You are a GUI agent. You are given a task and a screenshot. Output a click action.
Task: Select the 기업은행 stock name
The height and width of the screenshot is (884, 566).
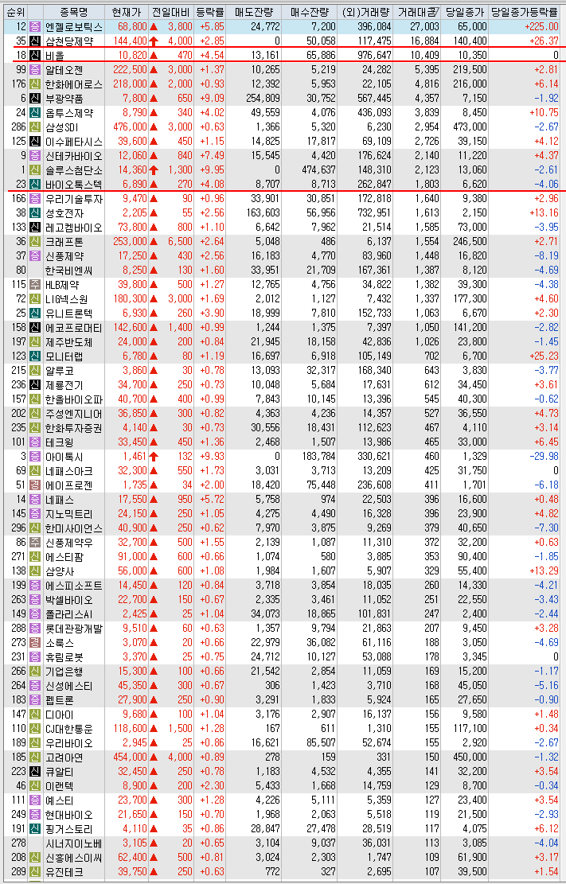click(64, 672)
